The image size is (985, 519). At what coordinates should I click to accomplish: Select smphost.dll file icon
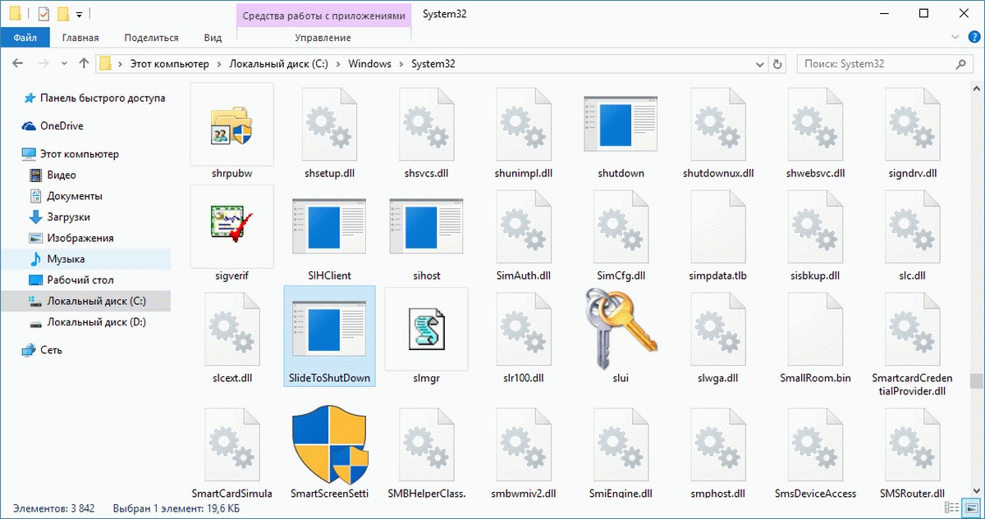(718, 445)
